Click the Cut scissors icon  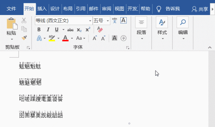(24, 20)
